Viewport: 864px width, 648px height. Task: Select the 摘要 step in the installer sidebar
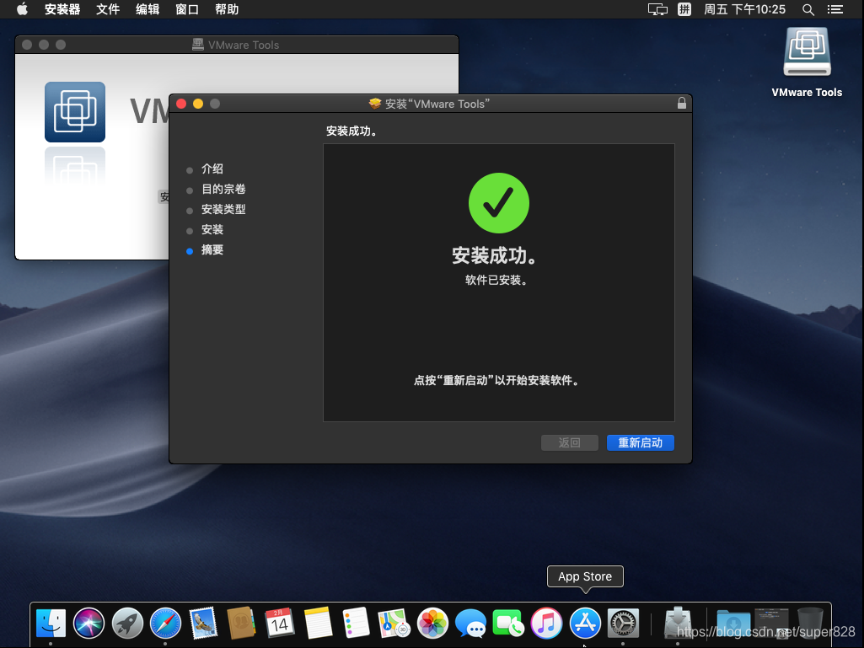[211, 249]
